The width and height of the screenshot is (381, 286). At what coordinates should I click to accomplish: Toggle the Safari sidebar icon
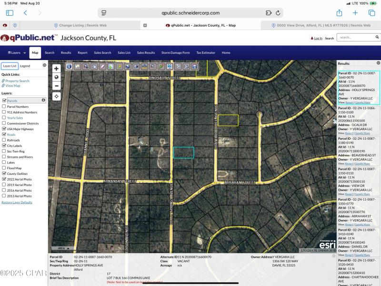[10, 13]
